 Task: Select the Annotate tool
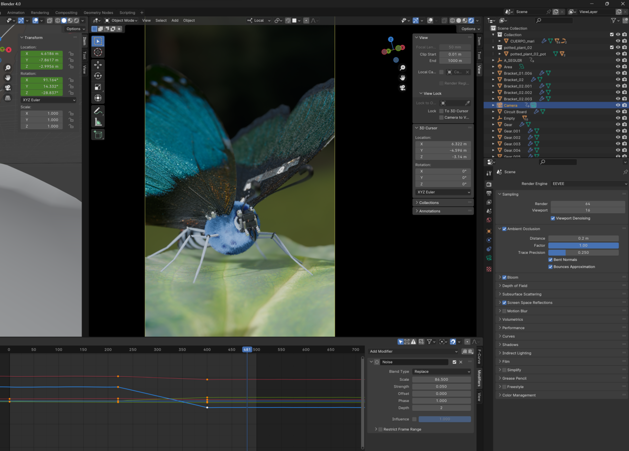(x=98, y=111)
